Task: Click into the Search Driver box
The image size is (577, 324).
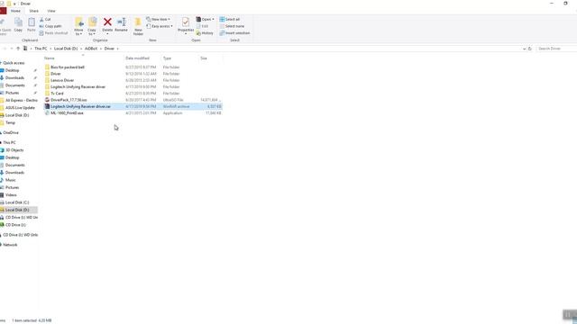Action: (x=556, y=49)
